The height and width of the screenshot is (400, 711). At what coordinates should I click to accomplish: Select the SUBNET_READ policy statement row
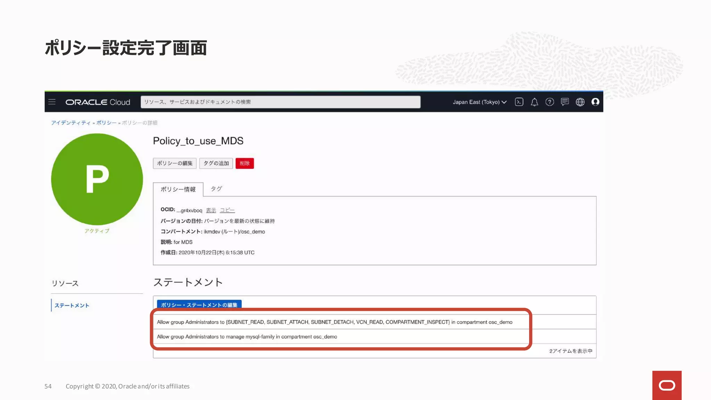(x=375, y=322)
